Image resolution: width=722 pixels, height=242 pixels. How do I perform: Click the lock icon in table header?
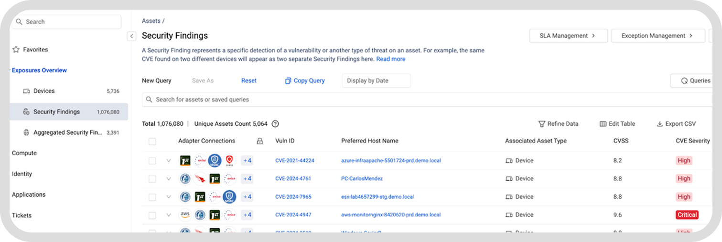tap(259, 141)
